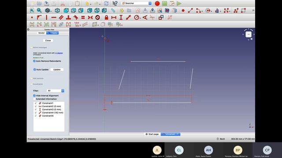Click the fit all view icon
This screenshot has width=282, height=158.
click(x=32, y=11)
